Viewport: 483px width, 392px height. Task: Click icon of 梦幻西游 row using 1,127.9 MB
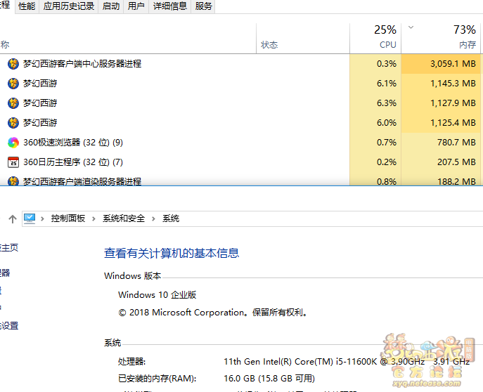click(x=13, y=103)
